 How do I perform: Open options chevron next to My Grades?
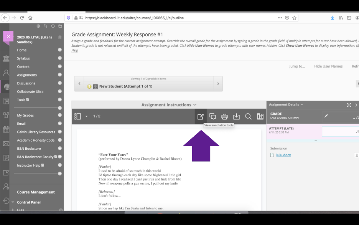(x=60, y=115)
